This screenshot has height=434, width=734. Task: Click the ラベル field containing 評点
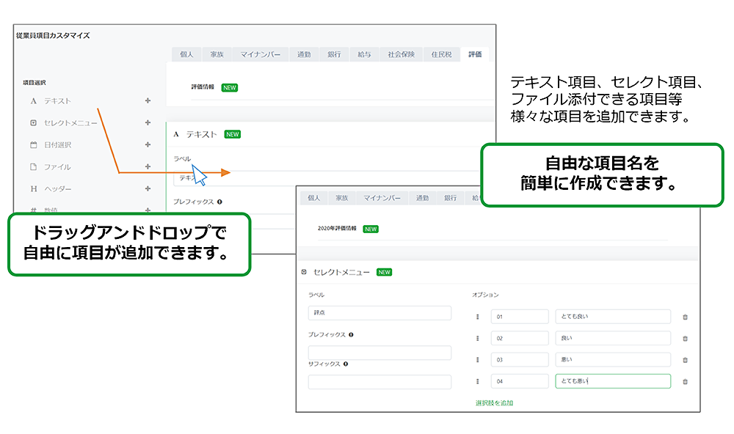pyautogui.click(x=379, y=313)
